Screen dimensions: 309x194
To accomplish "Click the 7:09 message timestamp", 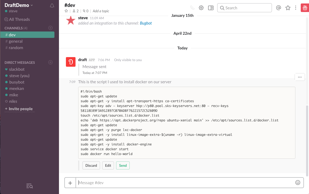I will tap(72, 82).
